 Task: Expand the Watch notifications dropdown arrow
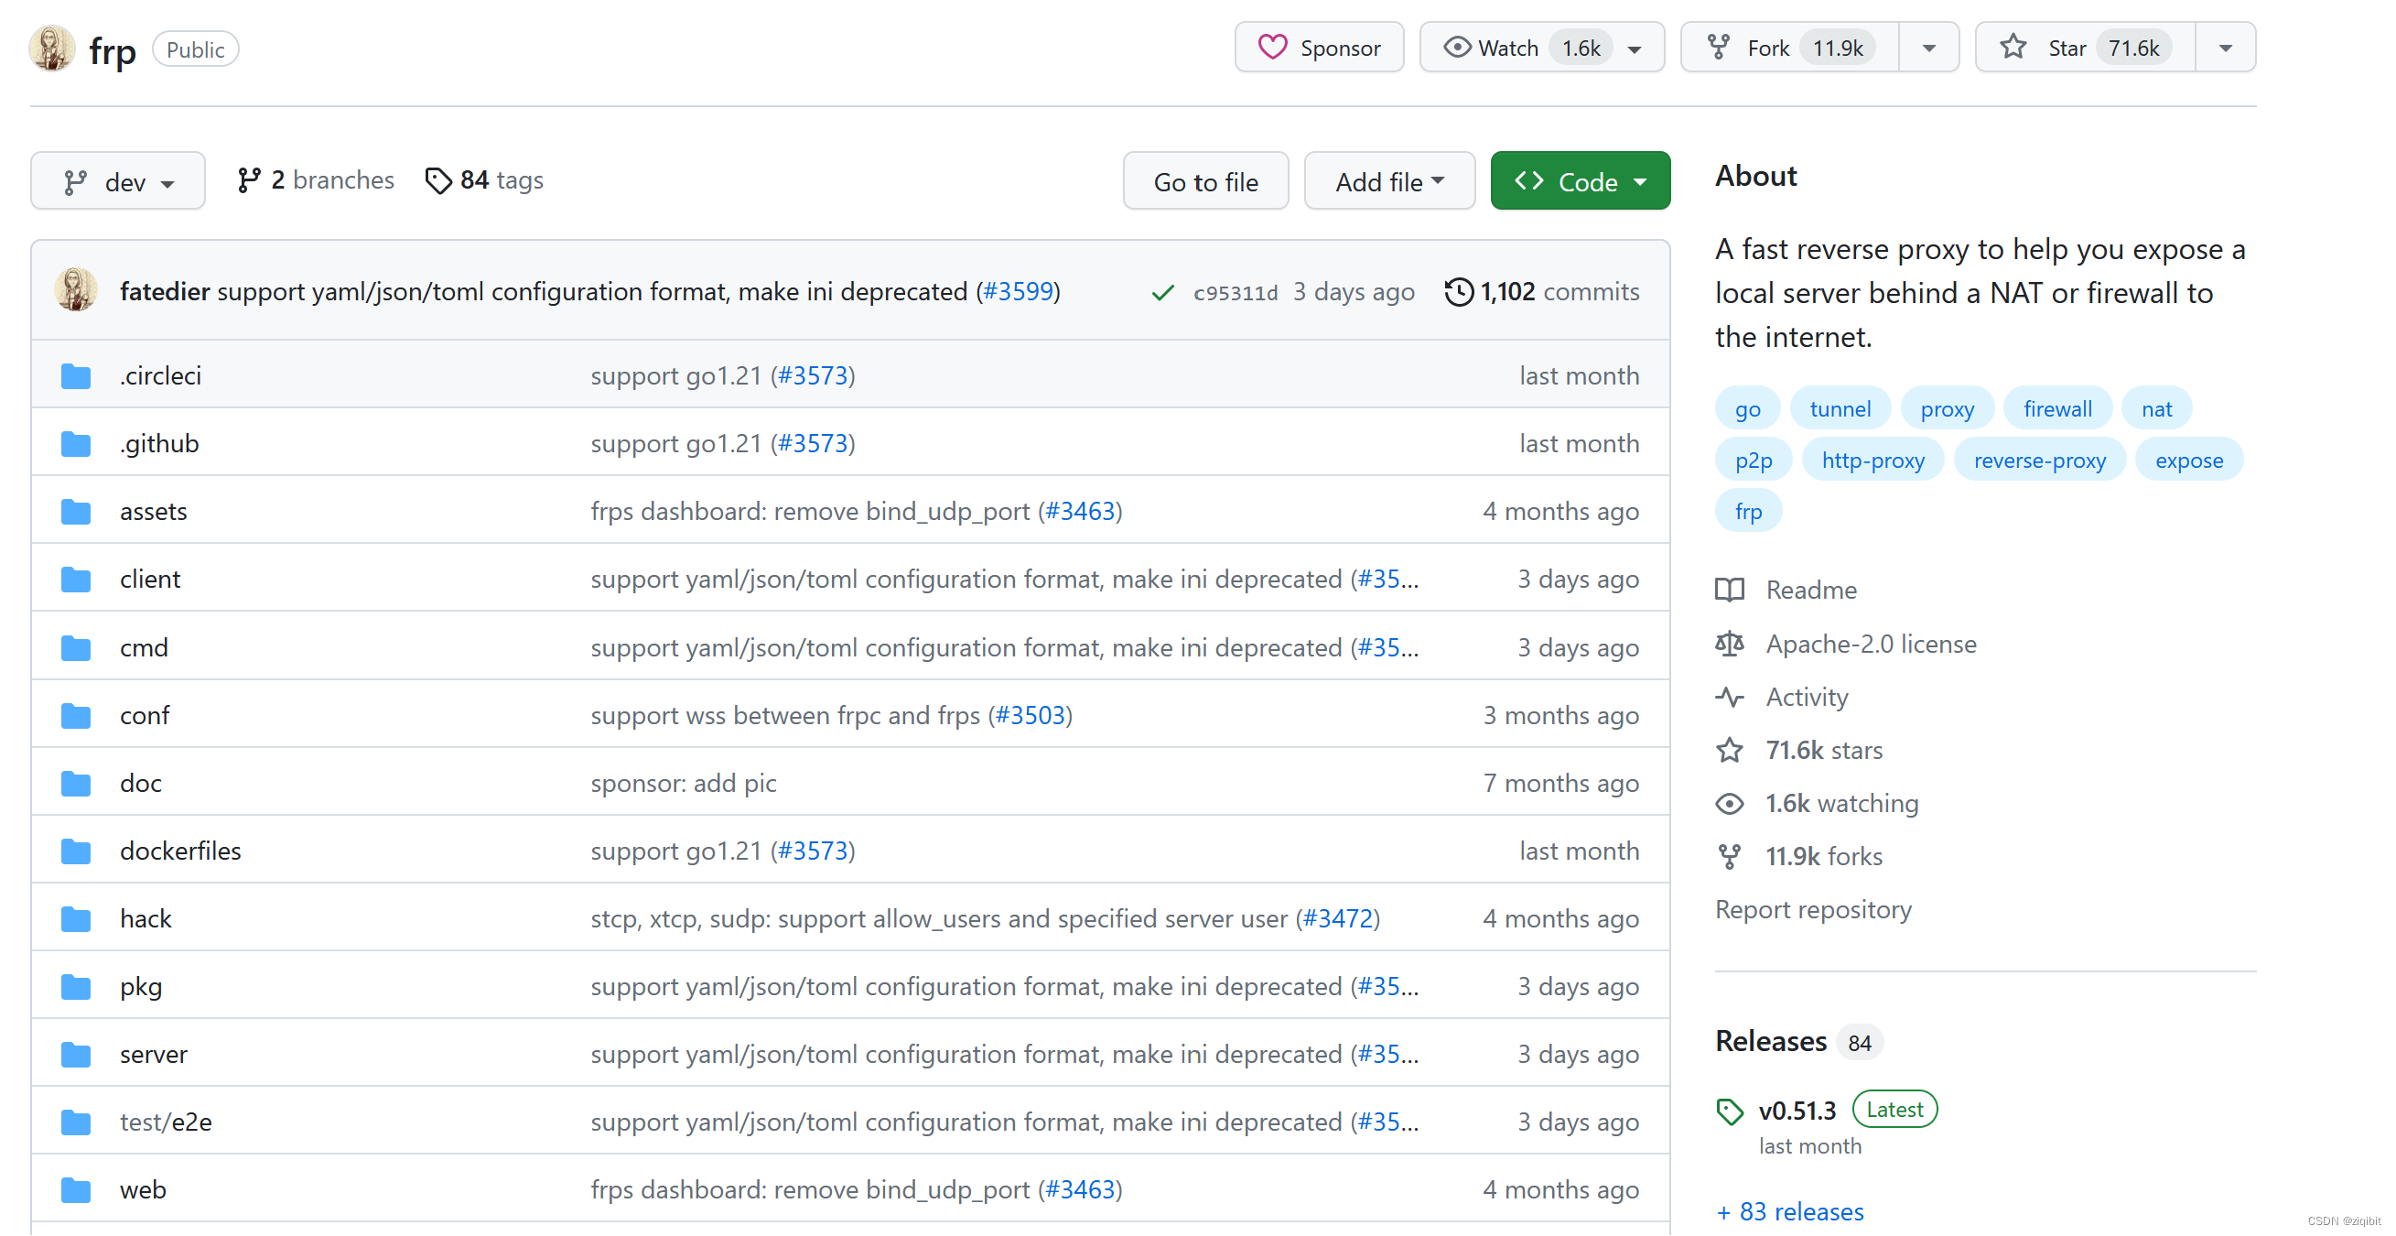click(1635, 49)
